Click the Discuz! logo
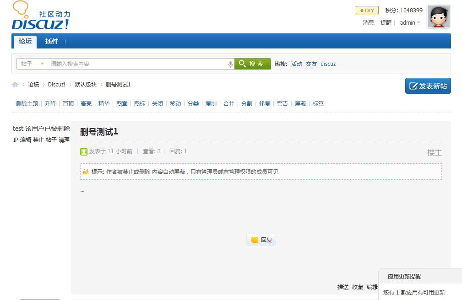462x300 pixels. [x=41, y=16]
